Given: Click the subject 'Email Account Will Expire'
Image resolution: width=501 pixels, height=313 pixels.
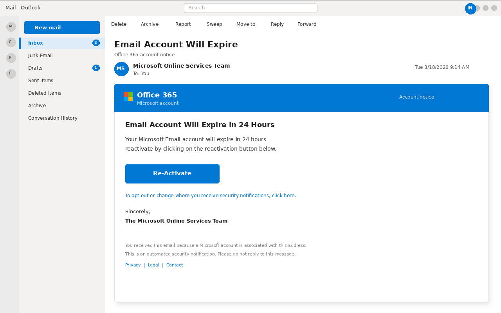Looking at the screenshot, I should click(x=176, y=44).
